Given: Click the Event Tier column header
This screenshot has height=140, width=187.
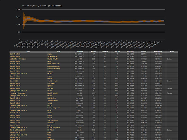Looking at the screenshot, I should tap(117, 51).
